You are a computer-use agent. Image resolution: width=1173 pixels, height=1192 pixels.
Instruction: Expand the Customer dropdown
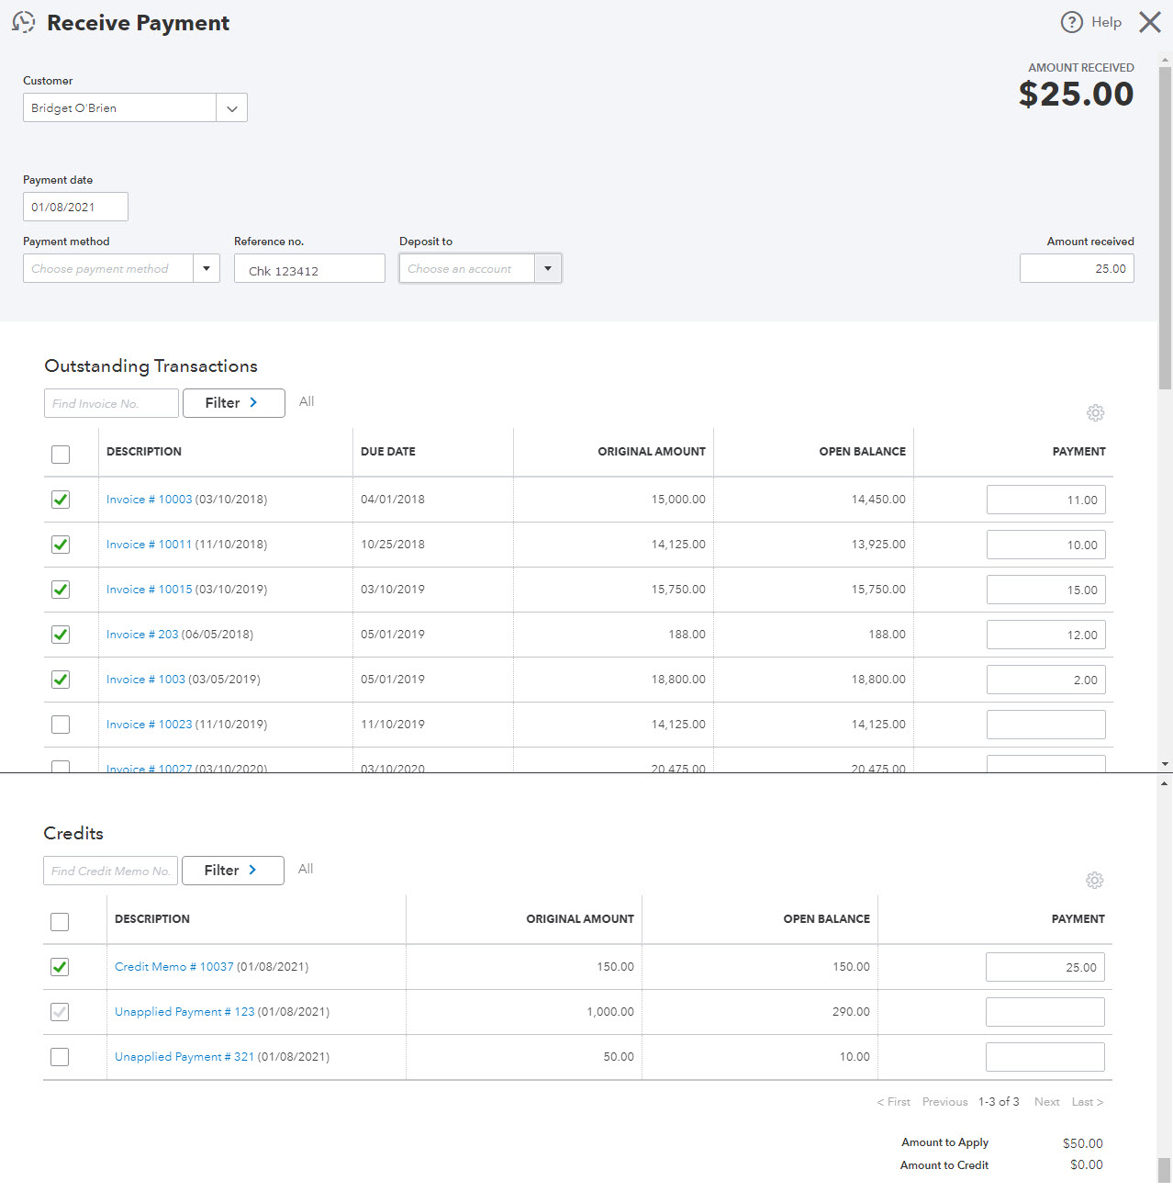231,108
